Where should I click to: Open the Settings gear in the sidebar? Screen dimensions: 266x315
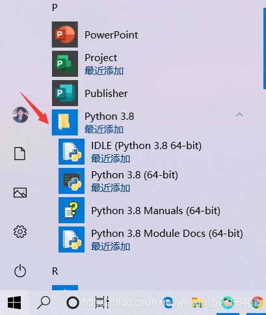click(20, 232)
